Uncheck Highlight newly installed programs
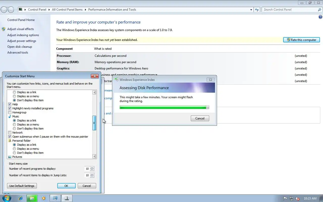 pos(10,108)
